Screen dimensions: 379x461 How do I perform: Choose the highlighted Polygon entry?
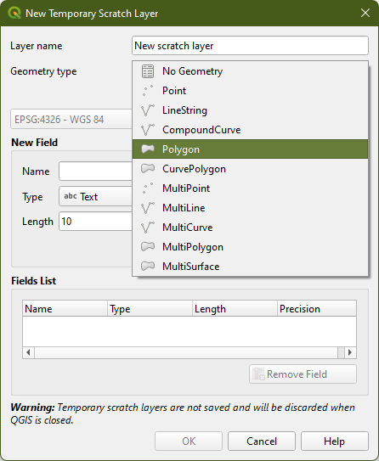click(x=250, y=149)
